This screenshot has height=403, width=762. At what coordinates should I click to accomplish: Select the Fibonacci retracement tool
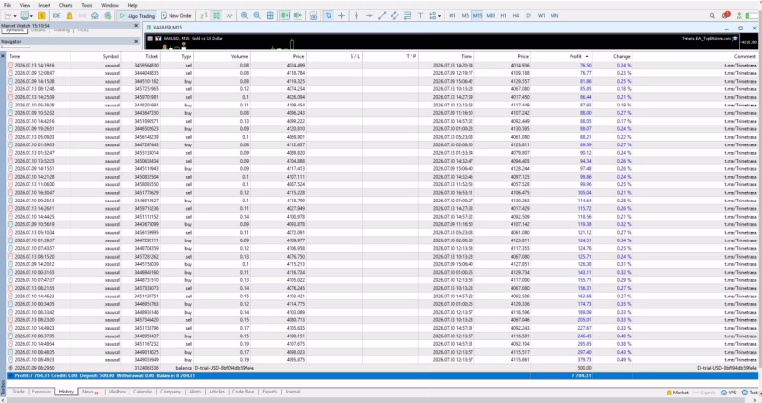point(408,15)
